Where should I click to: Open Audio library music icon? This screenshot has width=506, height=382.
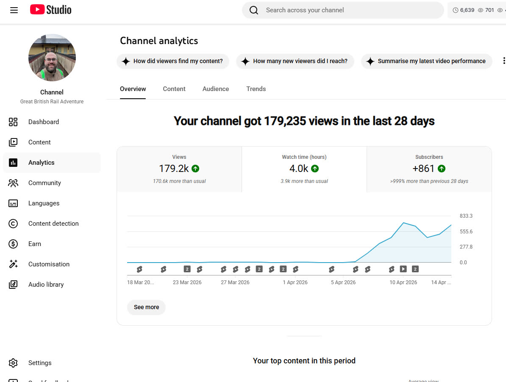pyautogui.click(x=13, y=284)
